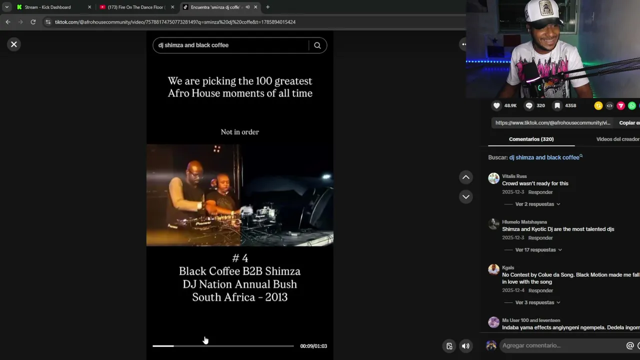Like the video with the heart icon
The width and height of the screenshot is (640, 360).
496,105
